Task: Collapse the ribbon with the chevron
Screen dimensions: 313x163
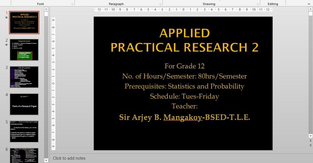Action: (310, 4)
